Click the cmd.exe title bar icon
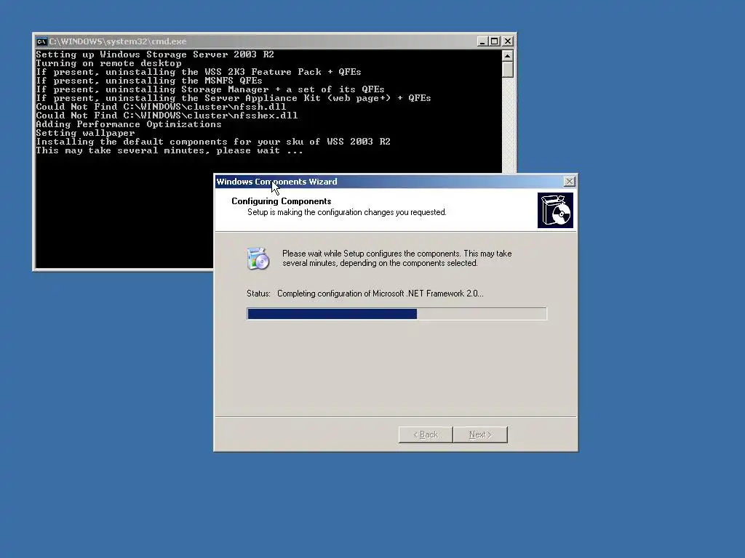The image size is (745, 558). pyautogui.click(x=41, y=41)
